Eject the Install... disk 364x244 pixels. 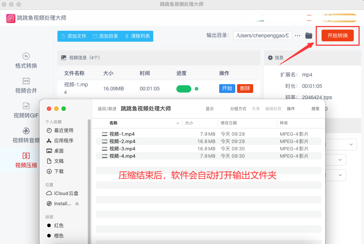(77, 204)
